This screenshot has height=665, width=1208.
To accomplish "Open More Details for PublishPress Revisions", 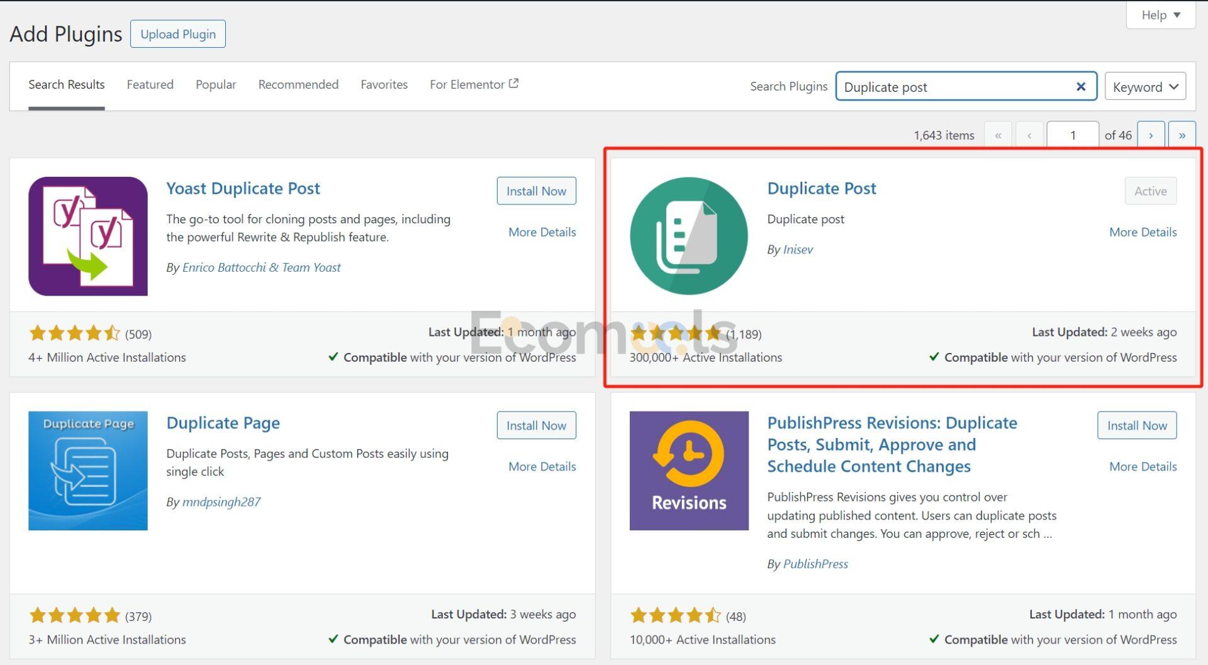I will (1143, 467).
